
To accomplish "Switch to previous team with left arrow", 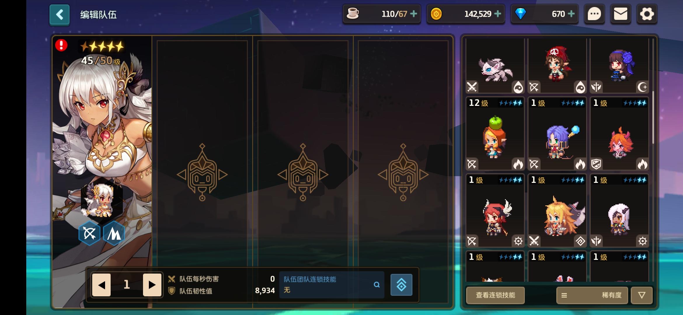I will [x=101, y=285].
